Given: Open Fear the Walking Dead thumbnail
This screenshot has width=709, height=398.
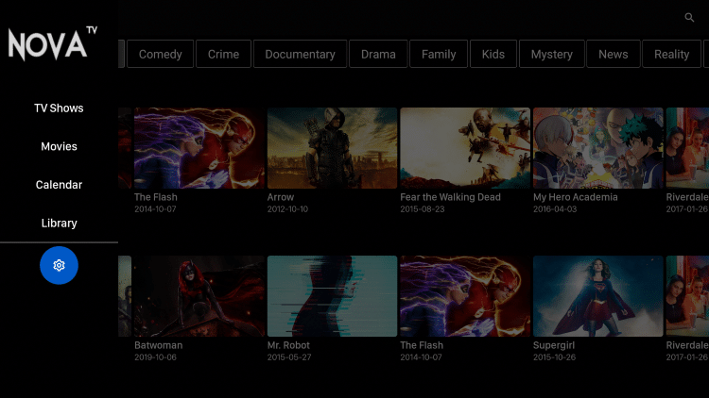Looking at the screenshot, I should (465, 148).
